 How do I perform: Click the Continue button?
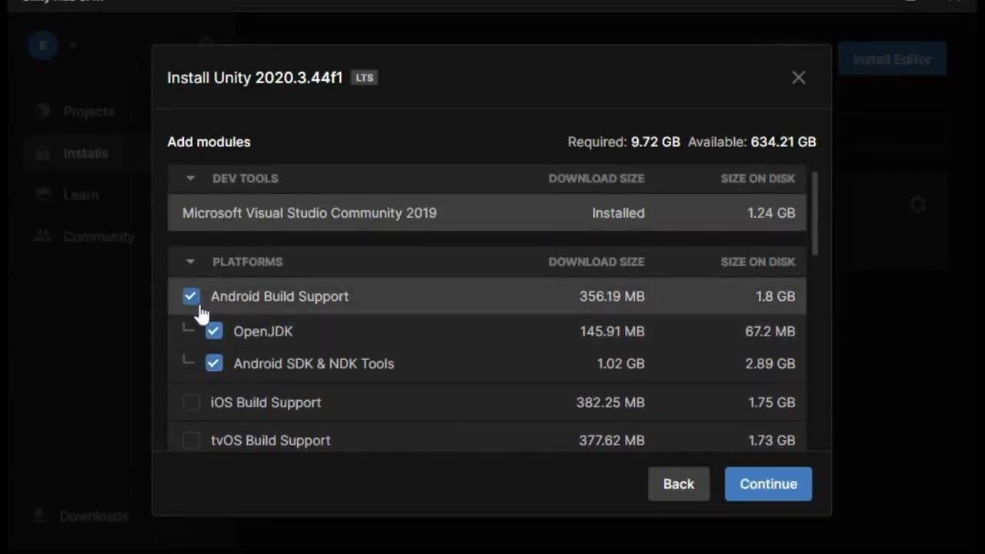768,484
